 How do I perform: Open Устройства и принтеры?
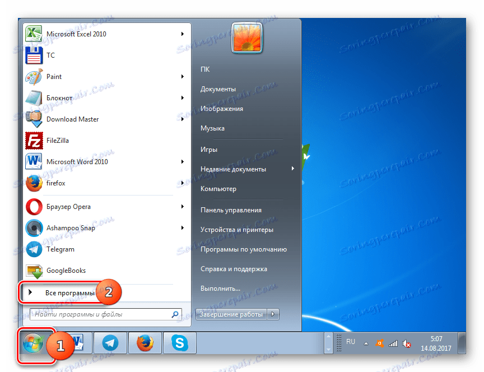pos(237,230)
